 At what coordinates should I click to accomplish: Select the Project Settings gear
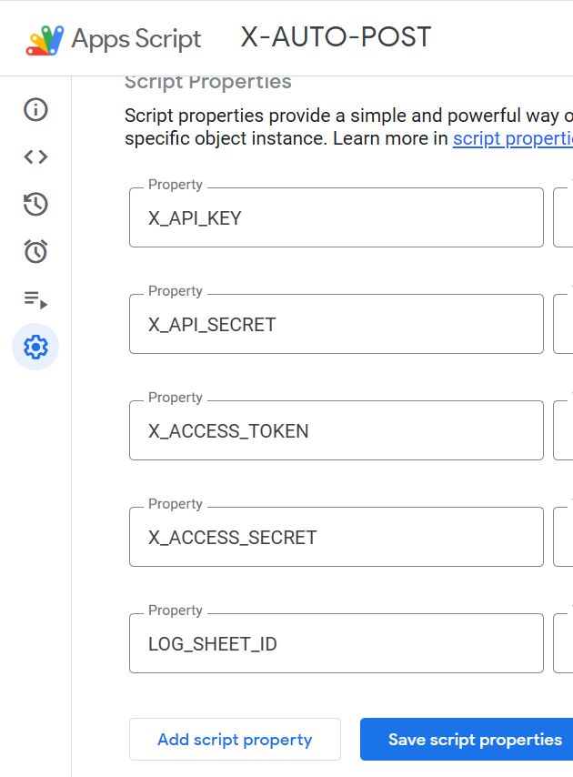click(x=34, y=346)
